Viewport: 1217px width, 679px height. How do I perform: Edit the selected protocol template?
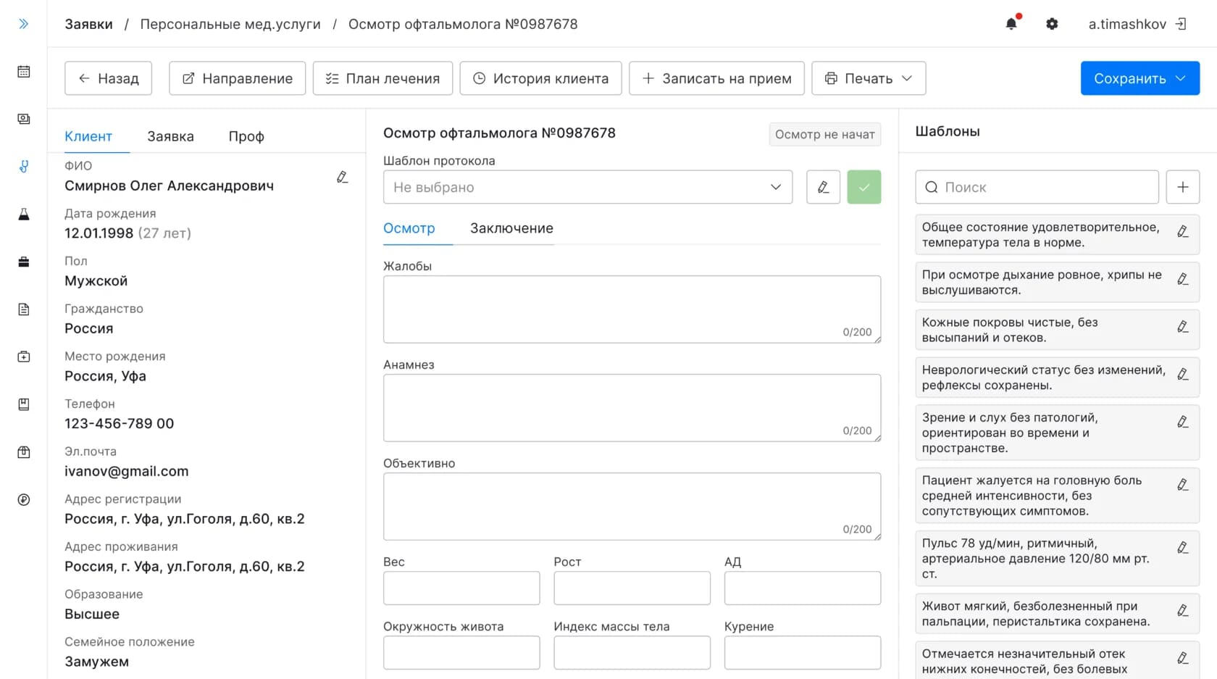coord(823,187)
